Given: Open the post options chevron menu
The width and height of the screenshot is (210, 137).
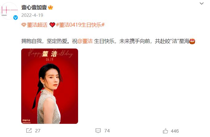Looking at the screenshot, I should pos(202,3).
